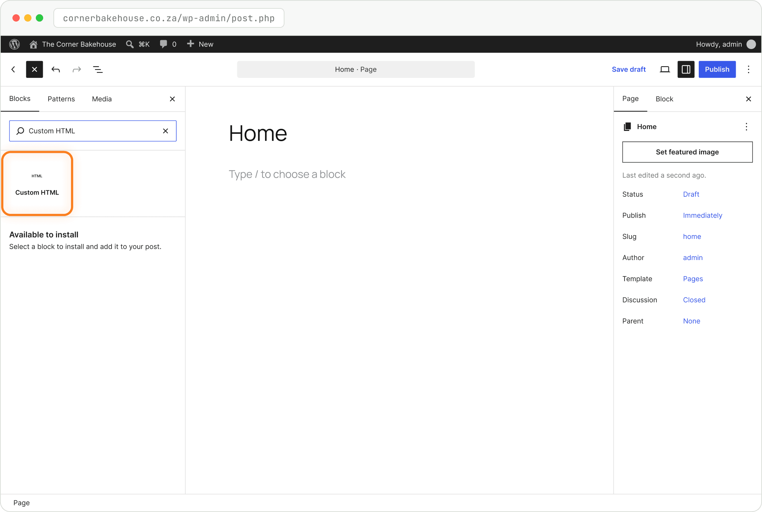Open the Home · Page command bar
Screen dimensions: 762x512
tap(356, 69)
